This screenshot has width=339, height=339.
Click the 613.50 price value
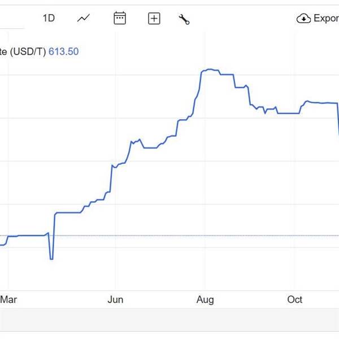[x=63, y=51]
